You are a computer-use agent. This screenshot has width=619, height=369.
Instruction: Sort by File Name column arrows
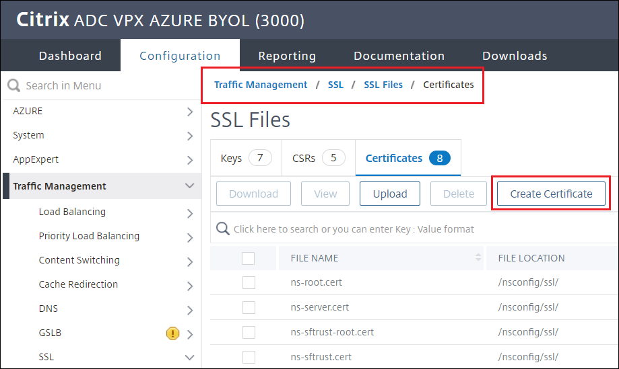478,258
